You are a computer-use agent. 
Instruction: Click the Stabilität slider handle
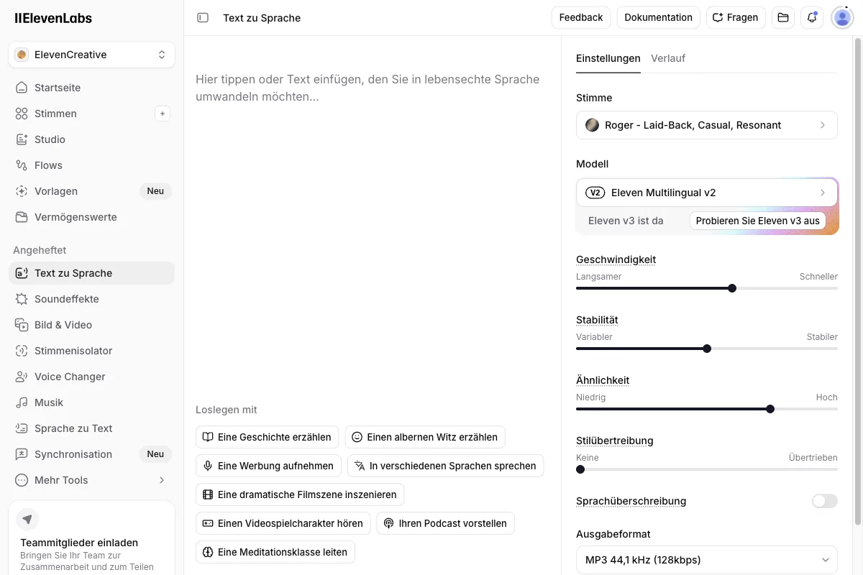(x=707, y=349)
